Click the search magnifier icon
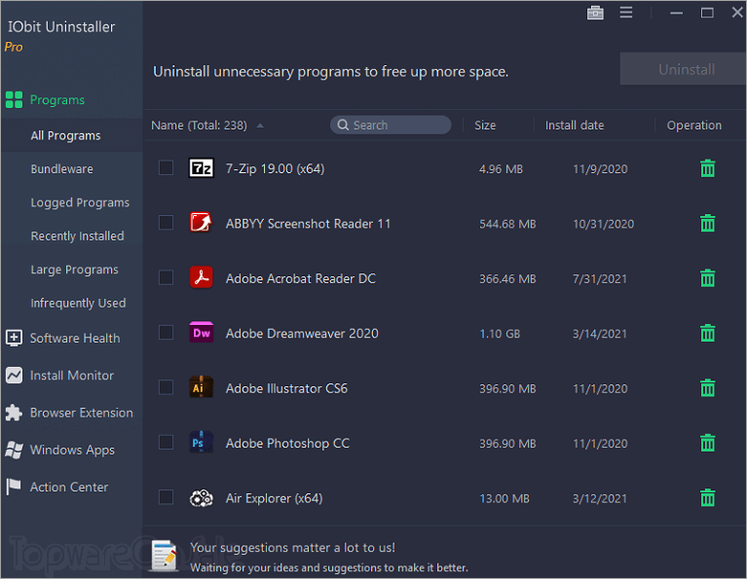 343,125
